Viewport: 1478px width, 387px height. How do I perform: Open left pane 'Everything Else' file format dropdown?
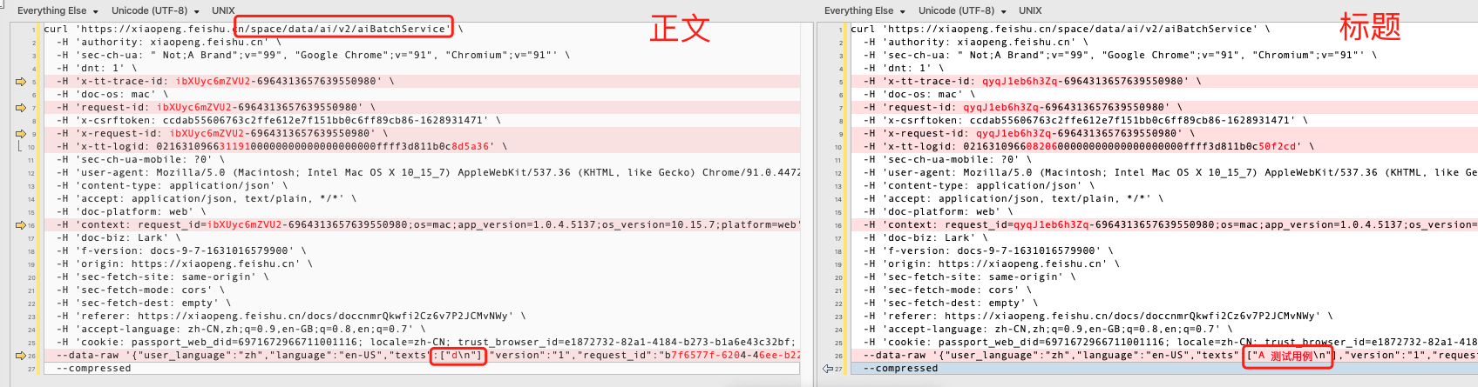click(x=58, y=10)
